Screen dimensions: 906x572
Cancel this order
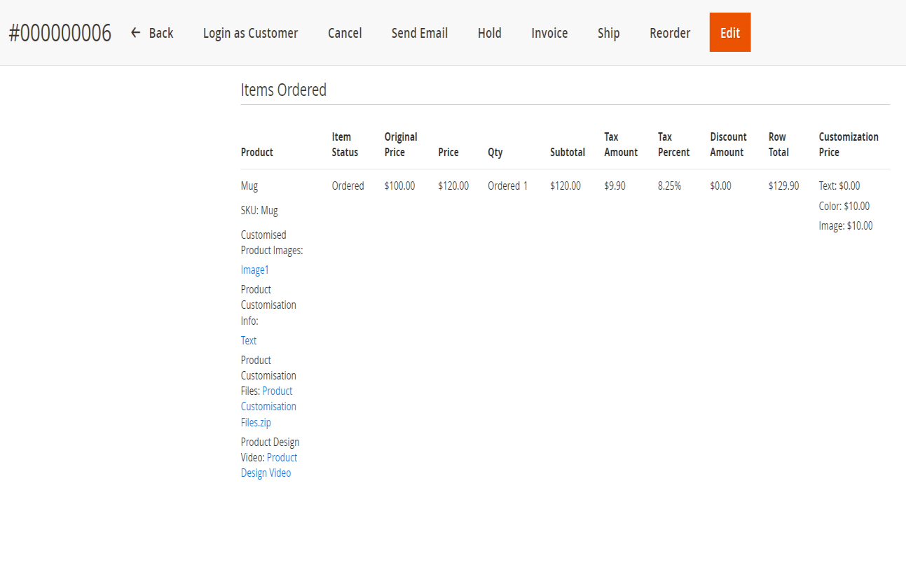click(345, 33)
